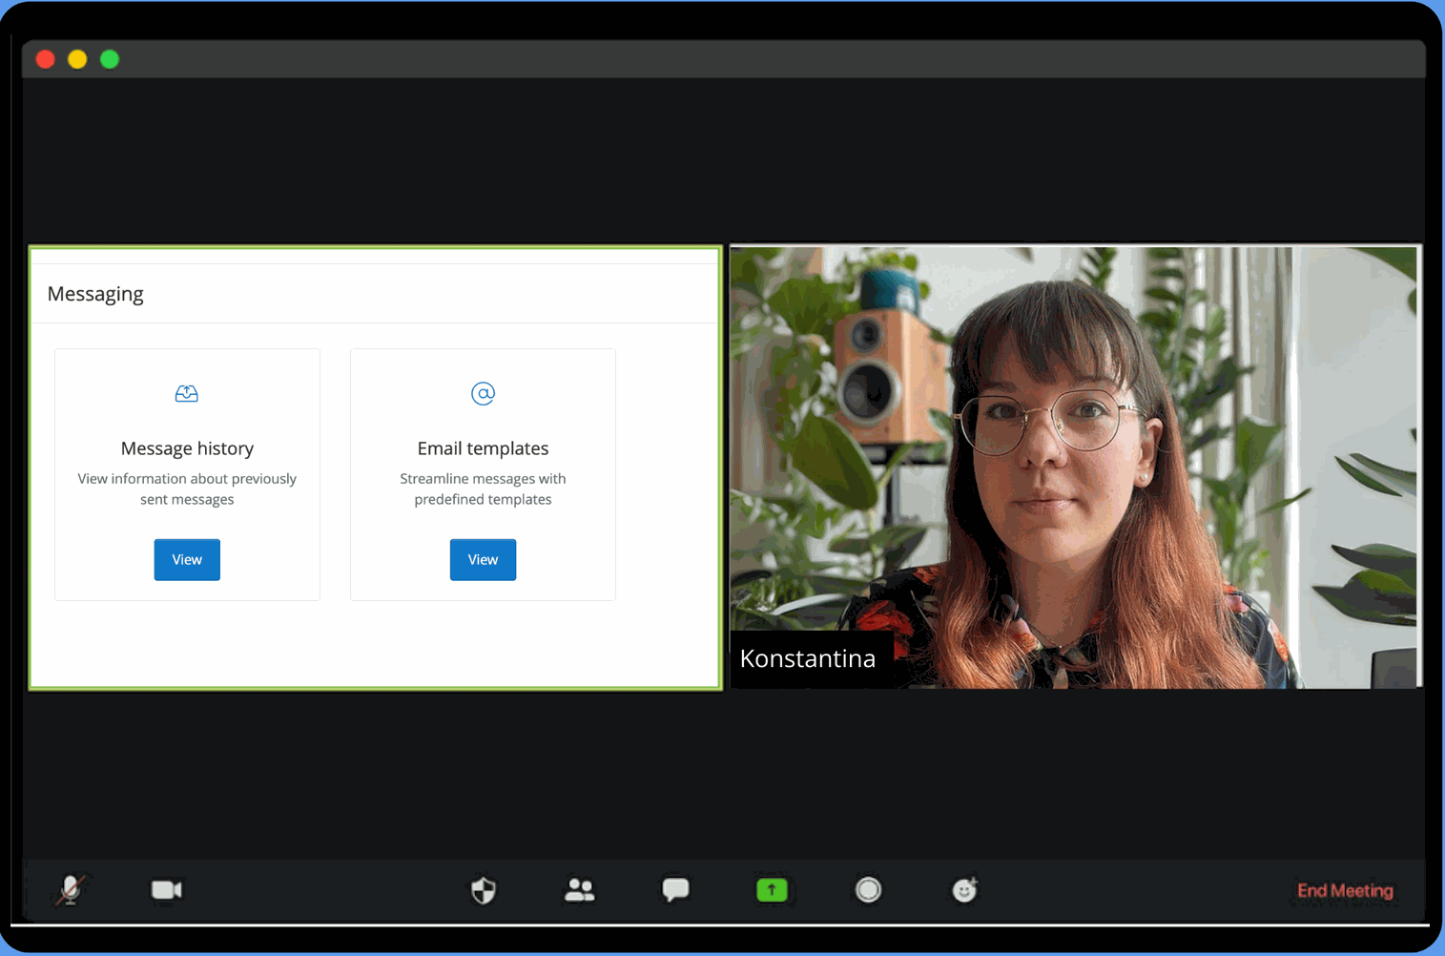
Task: Click End Meeting
Action: tap(1345, 891)
